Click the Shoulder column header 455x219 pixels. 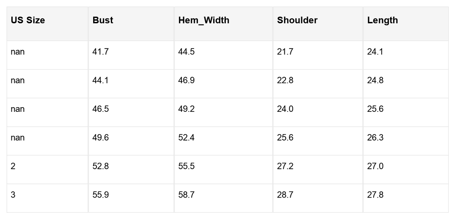tap(297, 20)
